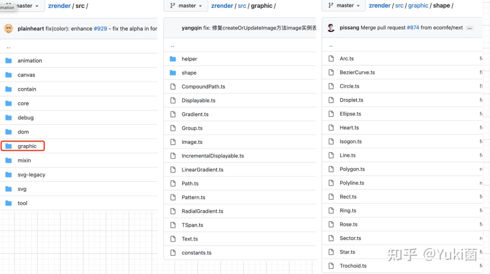Image resolution: width=490 pixels, height=274 pixels.
Task: Click the helper folder icon
Action: 173,59
